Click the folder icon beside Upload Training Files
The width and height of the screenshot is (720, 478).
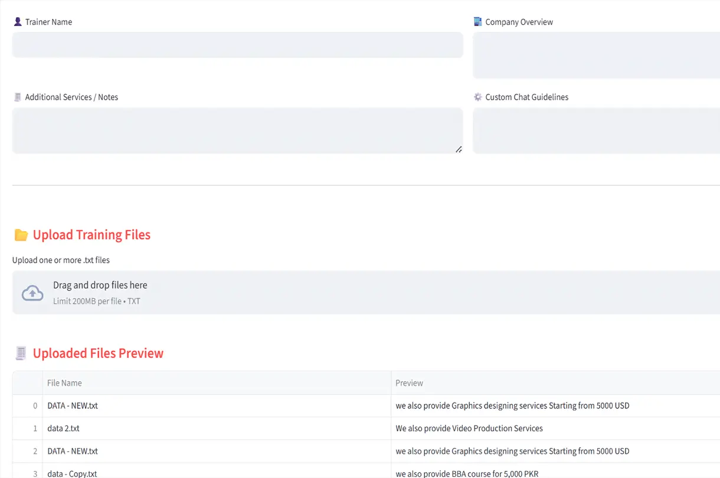pos(21,235)
